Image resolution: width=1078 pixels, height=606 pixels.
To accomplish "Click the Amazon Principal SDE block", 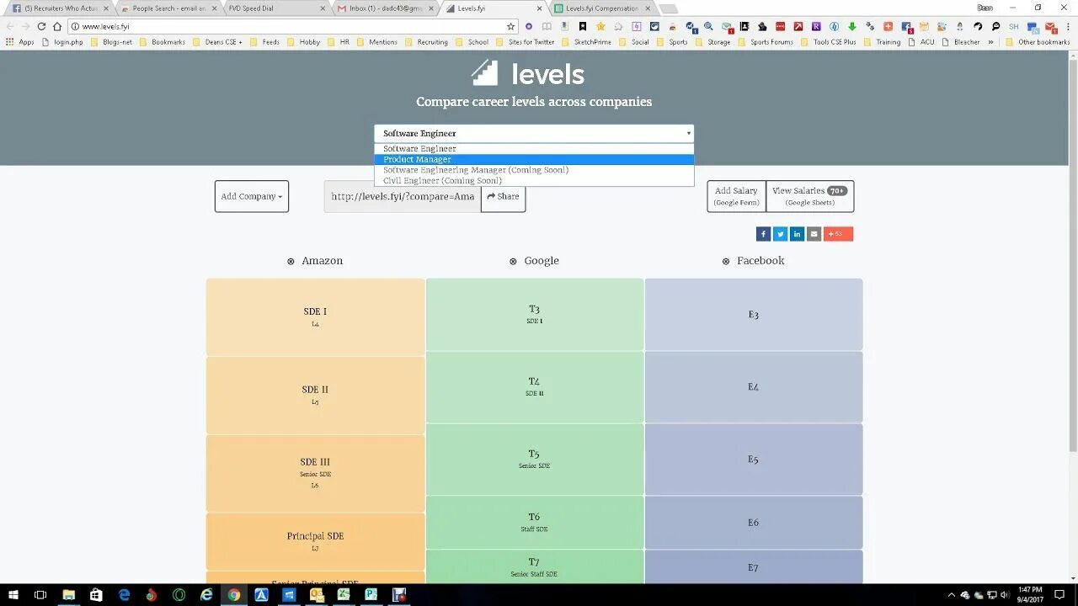I will click(315, 541).
